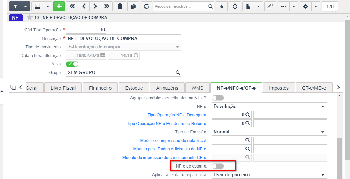The image size is (350, 179).
Task: Open Aplicar a lei da transparência dropdown
Action: 269,174
